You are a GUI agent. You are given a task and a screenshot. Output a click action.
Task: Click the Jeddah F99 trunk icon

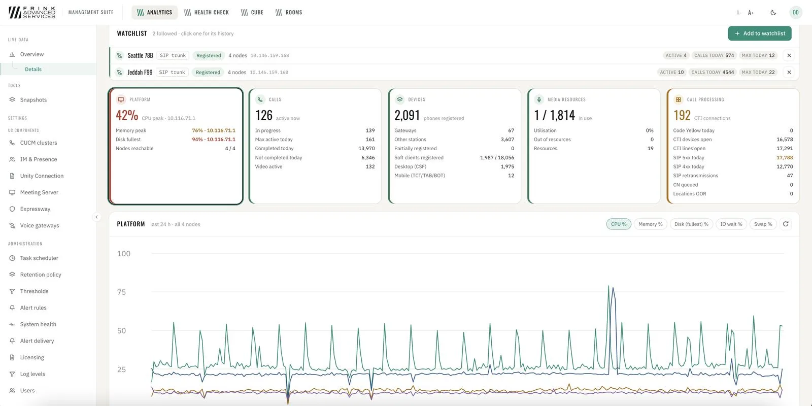(x=119, y=72)
